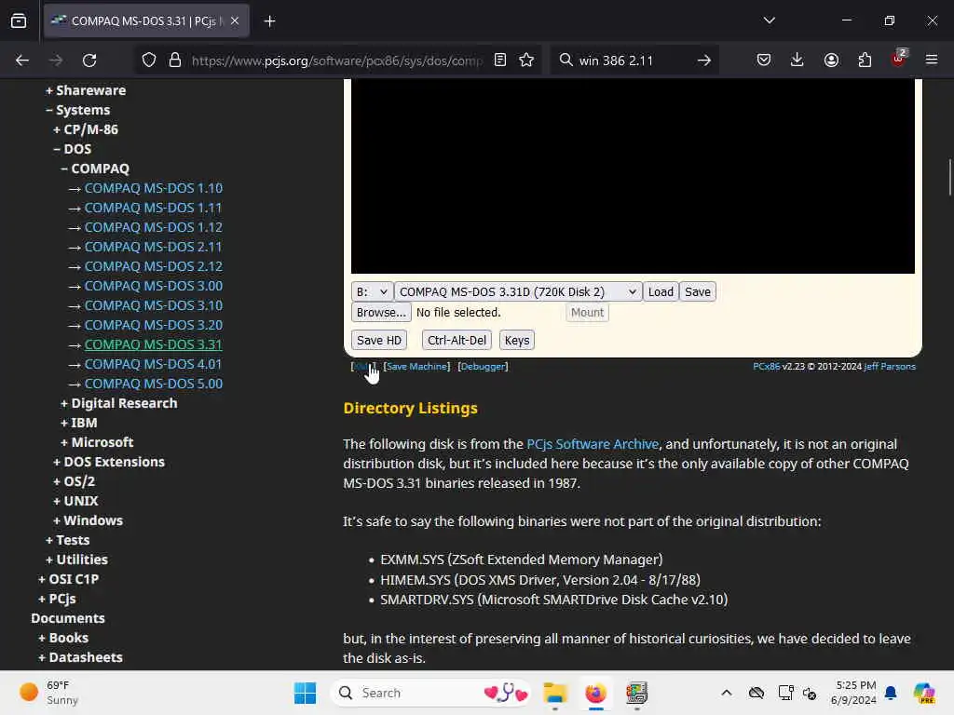Open the Firefox View icon
Screen dimensions: 954x715
19,20
